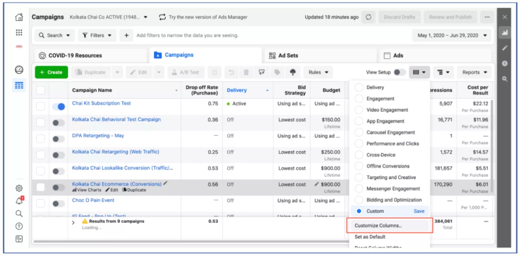This screenshot has width=522, height=257.
Task: Click the help question mark icon
Action: click(19, 226)
